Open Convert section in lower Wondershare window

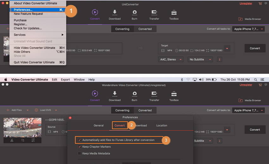(x=95, y=96)
